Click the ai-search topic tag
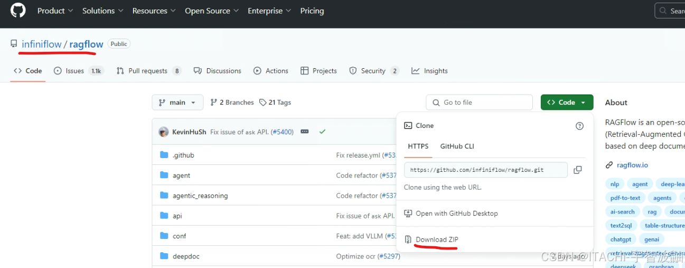 point(623,211)
